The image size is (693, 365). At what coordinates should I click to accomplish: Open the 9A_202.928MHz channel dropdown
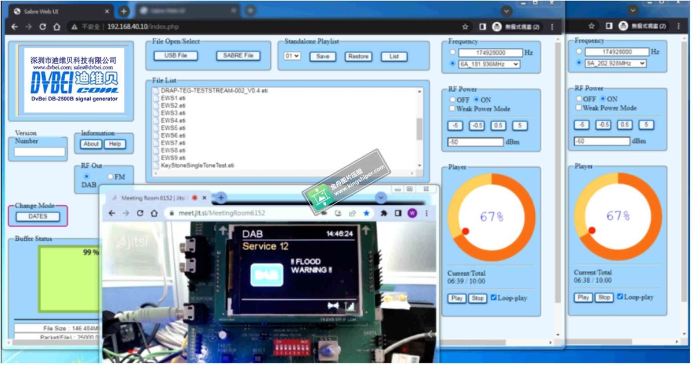(616, 63)
